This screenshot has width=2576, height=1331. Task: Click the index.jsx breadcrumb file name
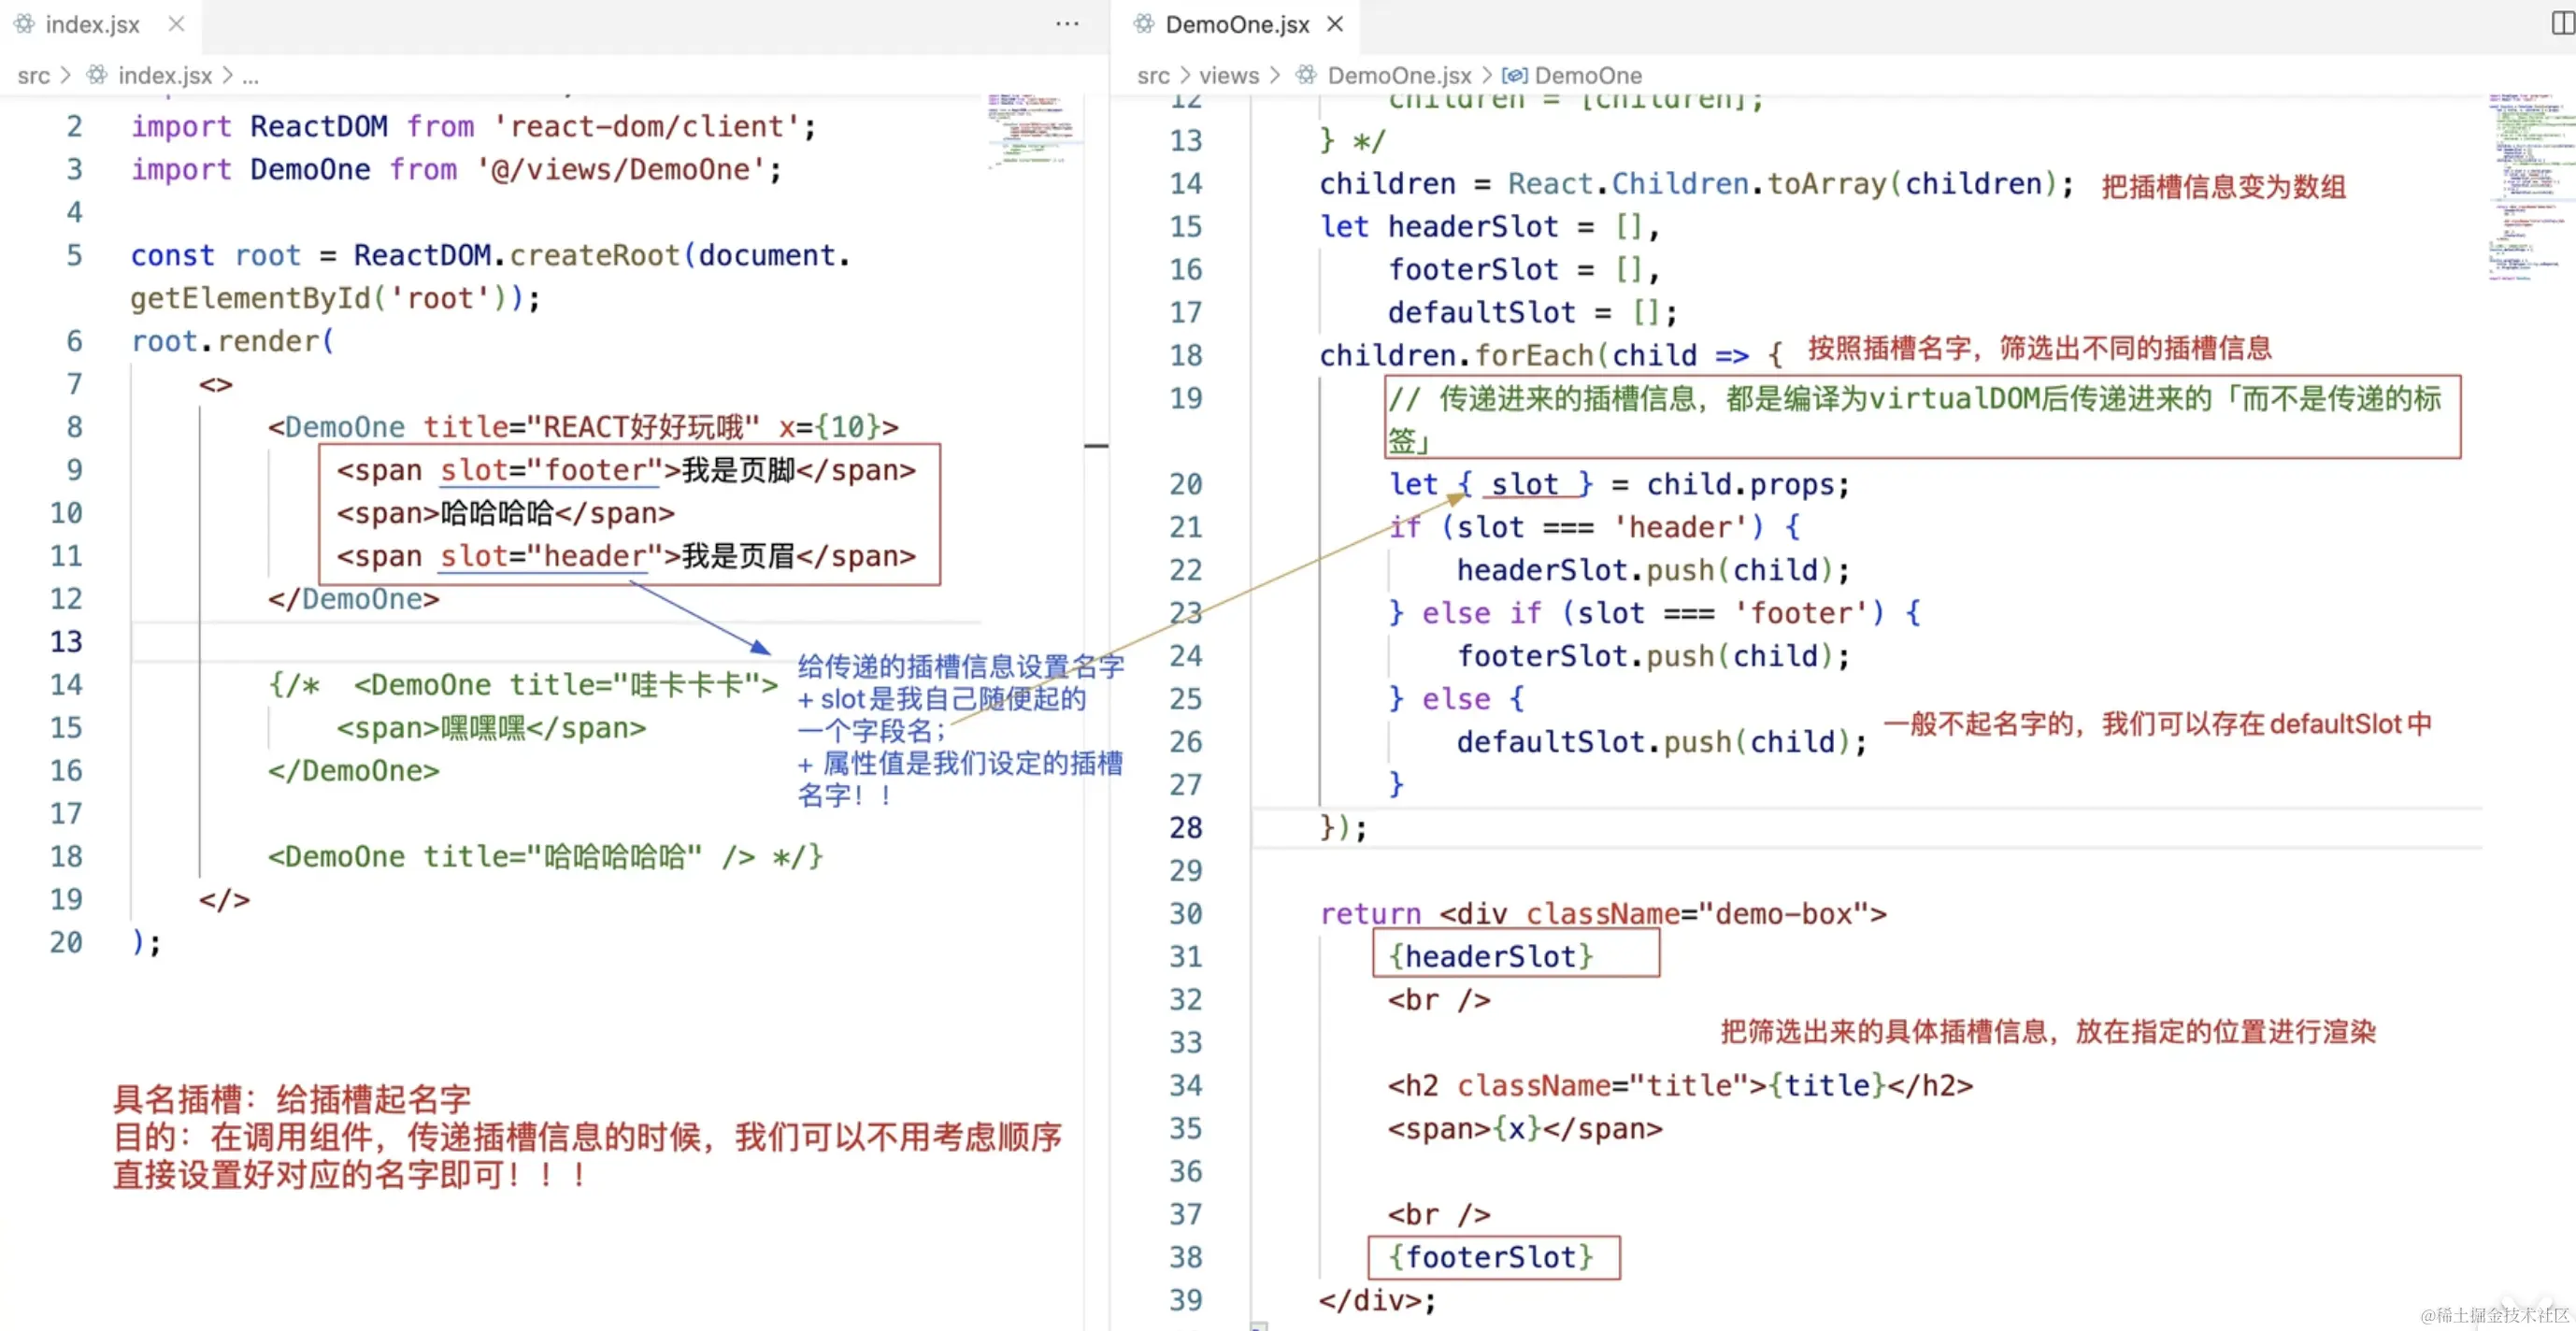165,75
